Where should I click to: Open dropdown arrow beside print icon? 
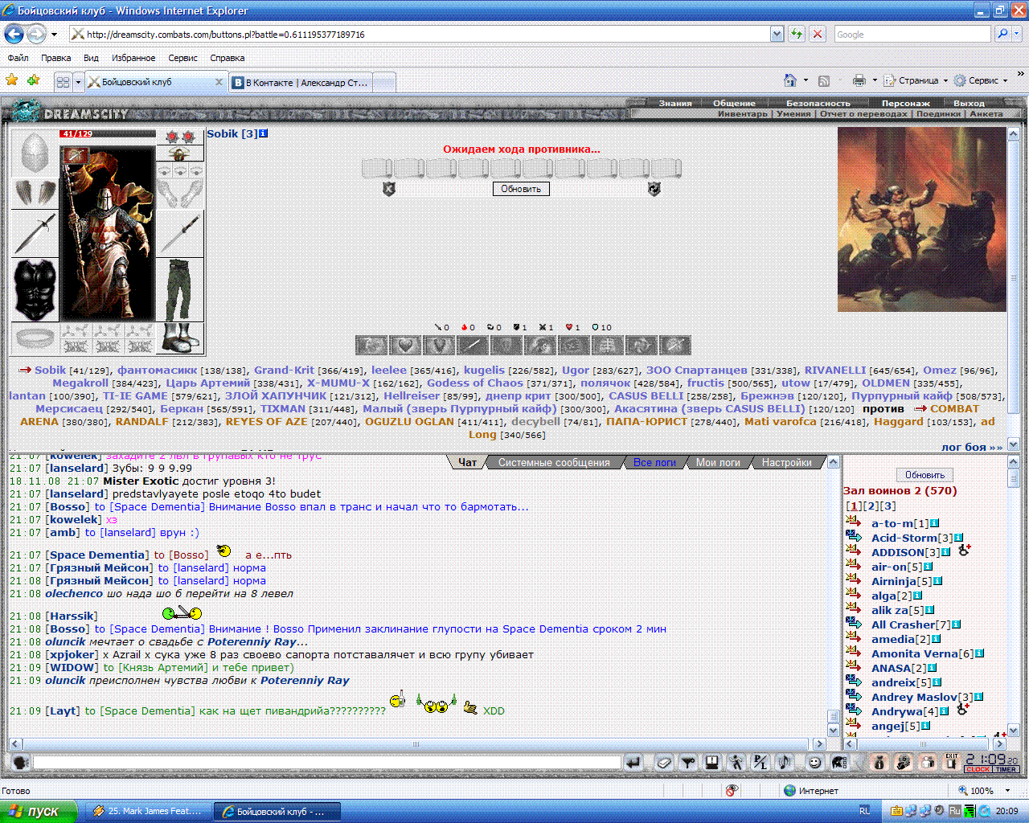[875, 80]
